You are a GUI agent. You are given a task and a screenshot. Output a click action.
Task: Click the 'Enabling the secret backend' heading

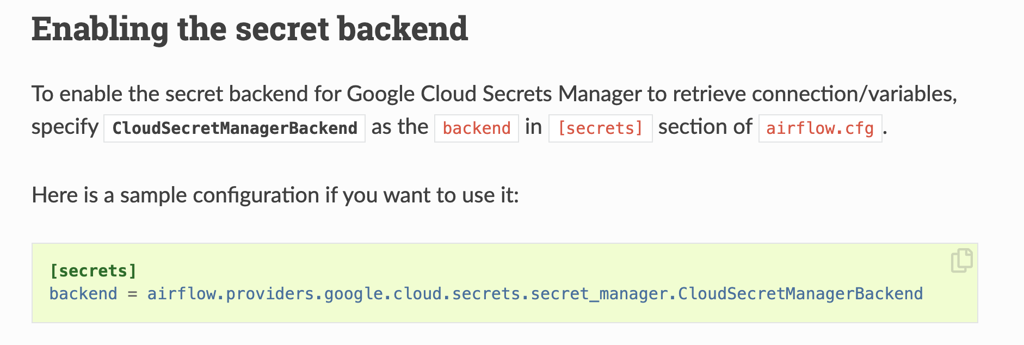pyautogui.click(x=250, y=29)
